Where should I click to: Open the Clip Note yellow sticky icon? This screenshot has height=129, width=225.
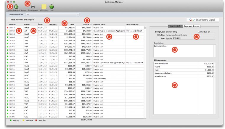tap(44, 7)
